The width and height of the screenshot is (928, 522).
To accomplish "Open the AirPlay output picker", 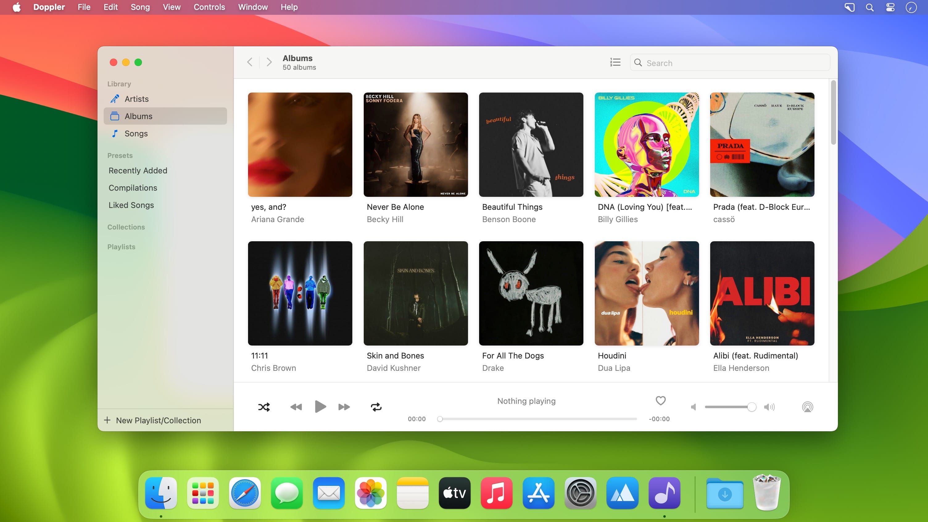I will (807, 407).
